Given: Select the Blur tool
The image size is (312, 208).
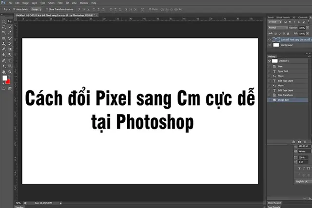Looking at the screenshot, I should 4,55.
